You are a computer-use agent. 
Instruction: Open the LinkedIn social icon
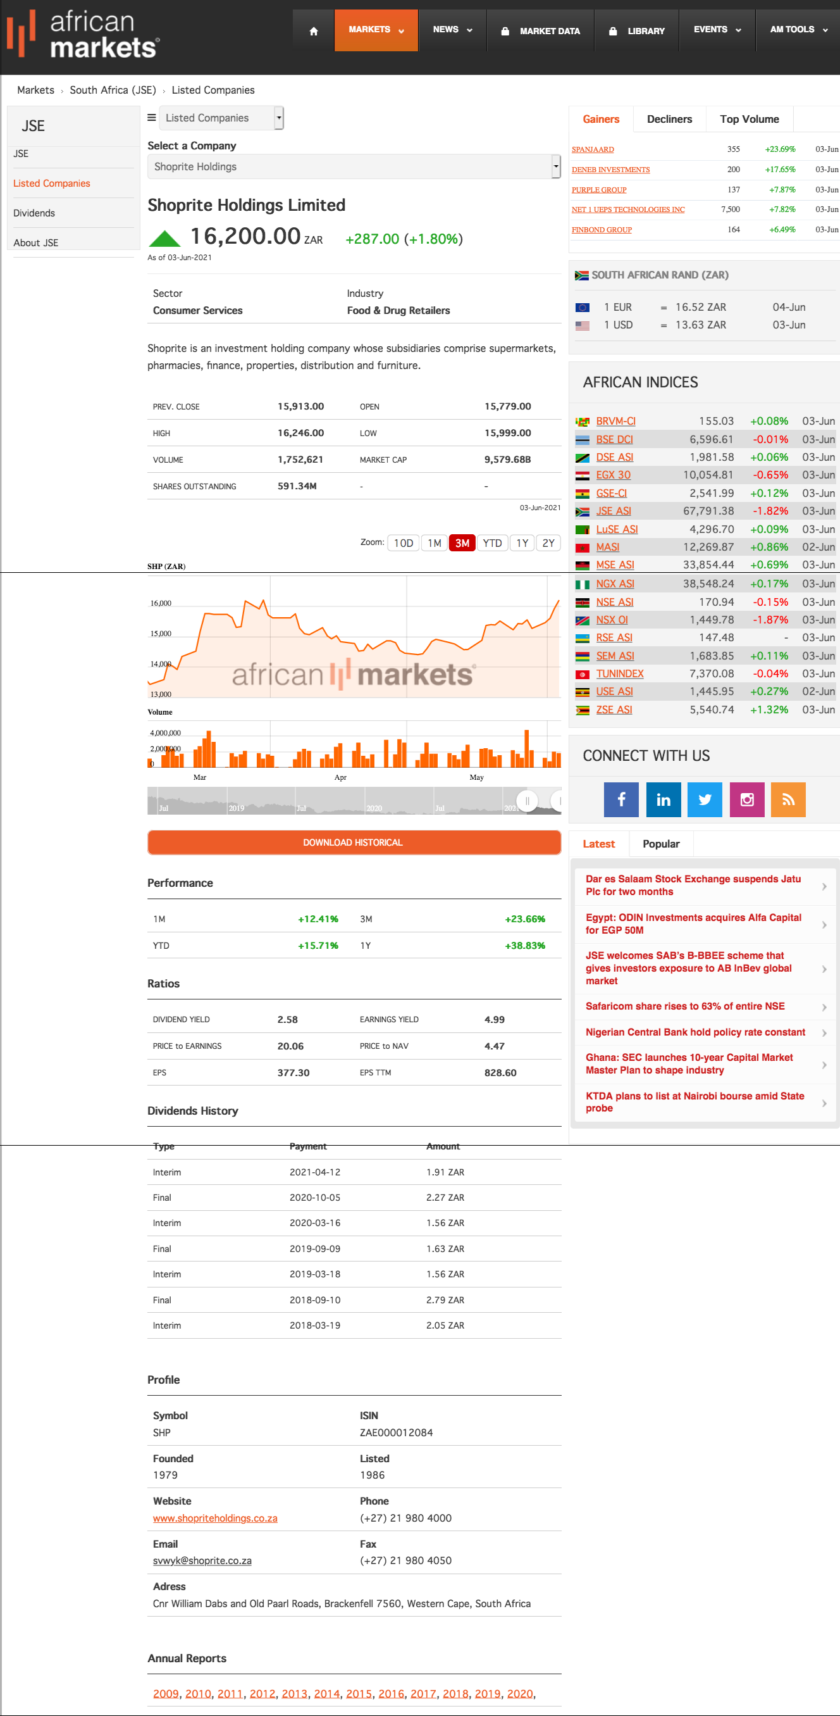663,799
